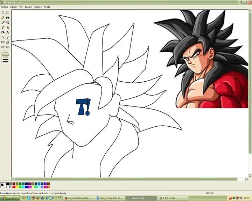This screenshot has height=201, width=252.
Task: Pick the Rectangle shape tool
Action: coord(3,42)
